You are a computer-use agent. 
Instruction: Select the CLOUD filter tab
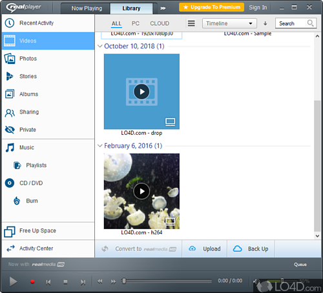[160, 23]
